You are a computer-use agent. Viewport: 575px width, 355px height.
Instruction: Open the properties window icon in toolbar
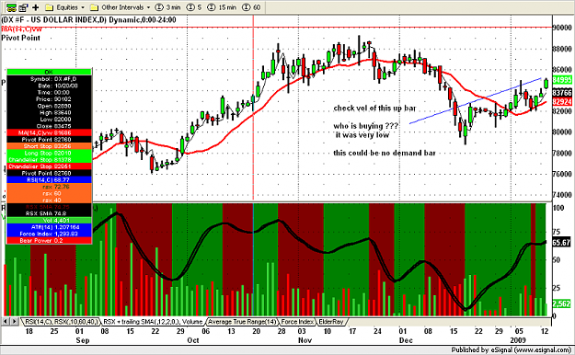[x=24, y=7]
